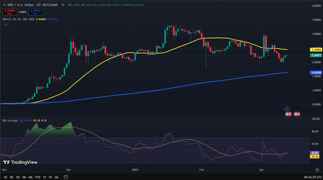
Task: Click the yellow 45.36 RSI axis label
Action: click(x=314, y=157)
